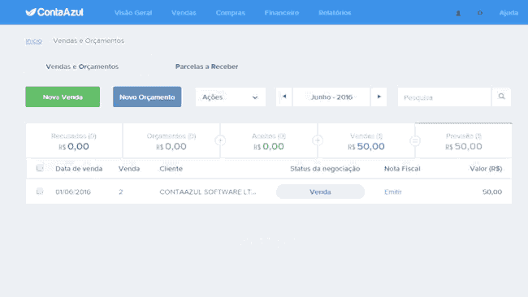
Task: Open the Junho - 2016 period selector
Action: pyautogui.click(x=331, y=97)
